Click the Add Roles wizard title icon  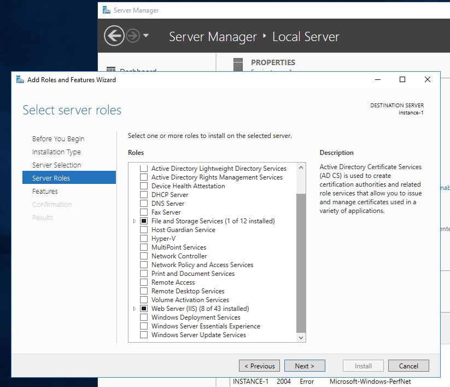pos(20,79)
